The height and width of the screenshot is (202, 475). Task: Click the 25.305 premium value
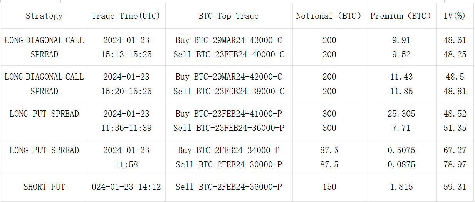click(x=401, y=114)
